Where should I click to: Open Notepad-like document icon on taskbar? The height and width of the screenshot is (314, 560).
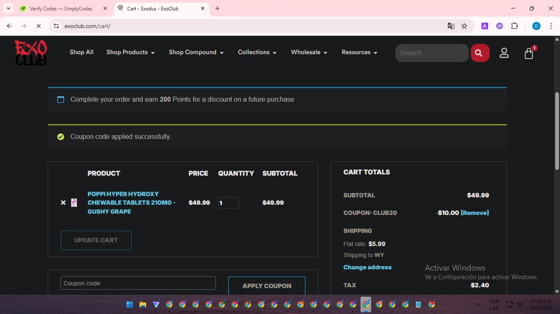419,305
